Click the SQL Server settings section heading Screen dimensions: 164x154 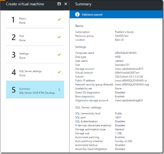(x=88, y=107)
